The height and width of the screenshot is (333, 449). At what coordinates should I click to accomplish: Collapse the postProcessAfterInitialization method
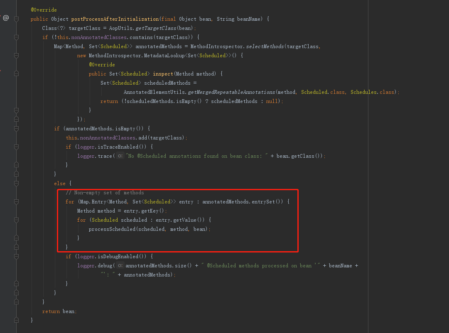pyautogui.click(x=16, y=19)
